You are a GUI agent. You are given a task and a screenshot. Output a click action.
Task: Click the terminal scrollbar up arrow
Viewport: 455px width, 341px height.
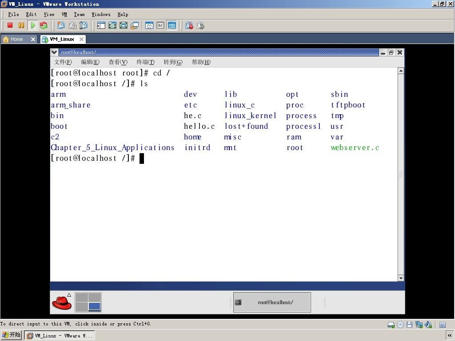pos(401,71)
